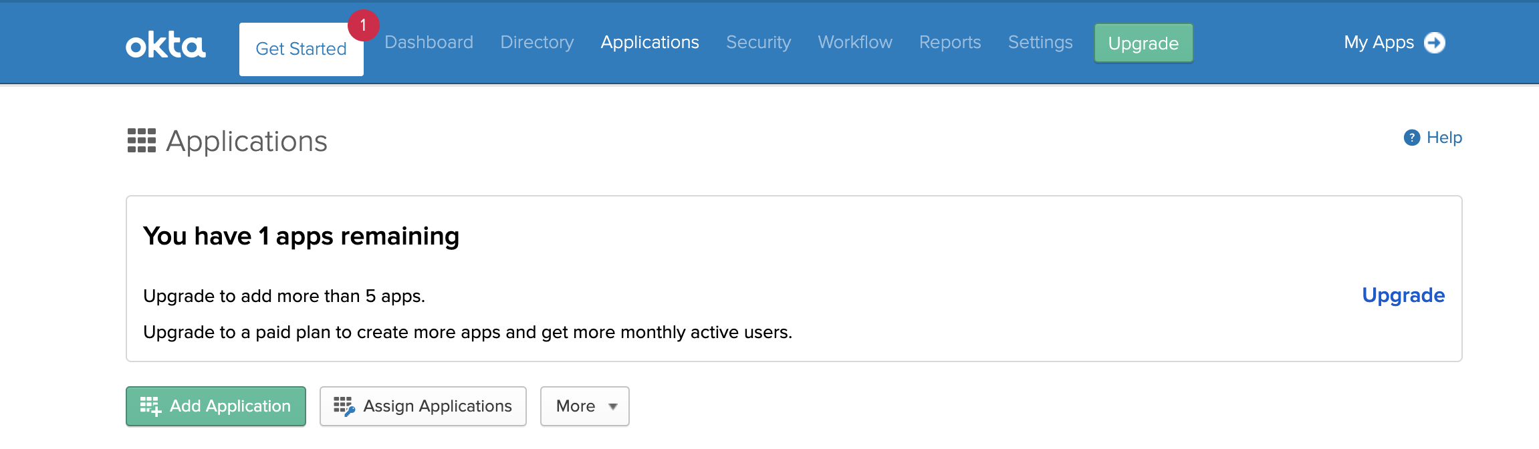Click the Applications grid icon beside the heading
Viewport: 1539px width, 449px height.
click(142, 140)
